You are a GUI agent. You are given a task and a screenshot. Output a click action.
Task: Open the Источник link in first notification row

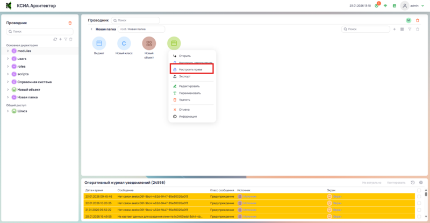click(249, 197)
